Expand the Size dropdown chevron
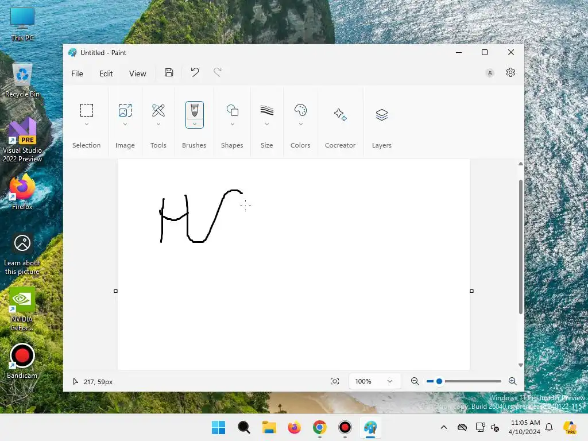 pos(266,124)
